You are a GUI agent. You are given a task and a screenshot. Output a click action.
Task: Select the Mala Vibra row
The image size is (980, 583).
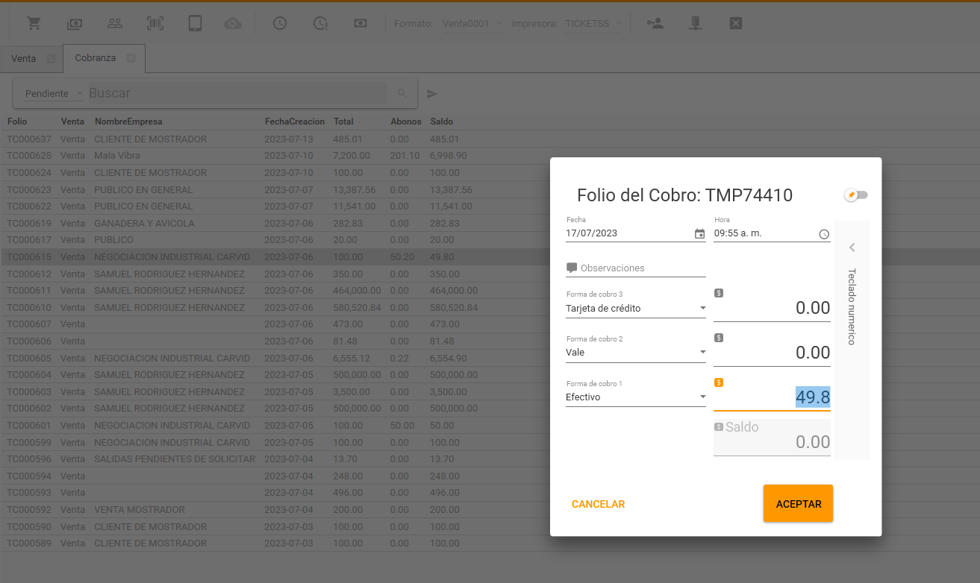pyautogui.click(x=490, y=156)
